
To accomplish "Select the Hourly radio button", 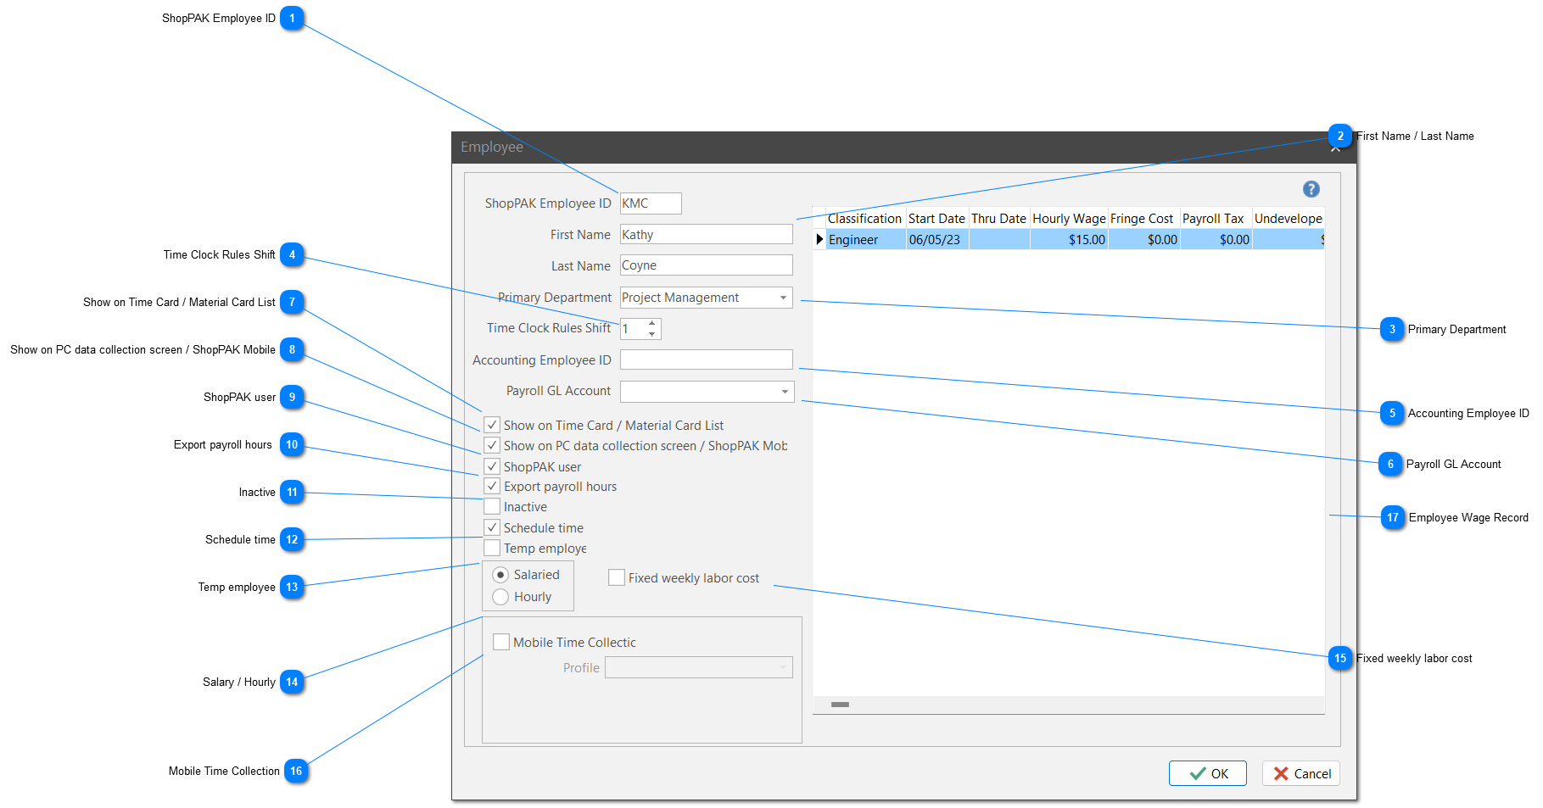I will point(500,597).
